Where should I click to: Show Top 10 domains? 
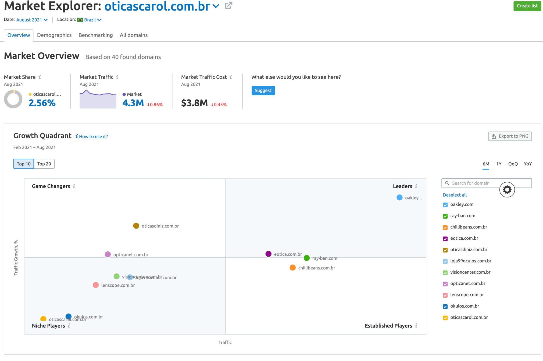point(24,164)
